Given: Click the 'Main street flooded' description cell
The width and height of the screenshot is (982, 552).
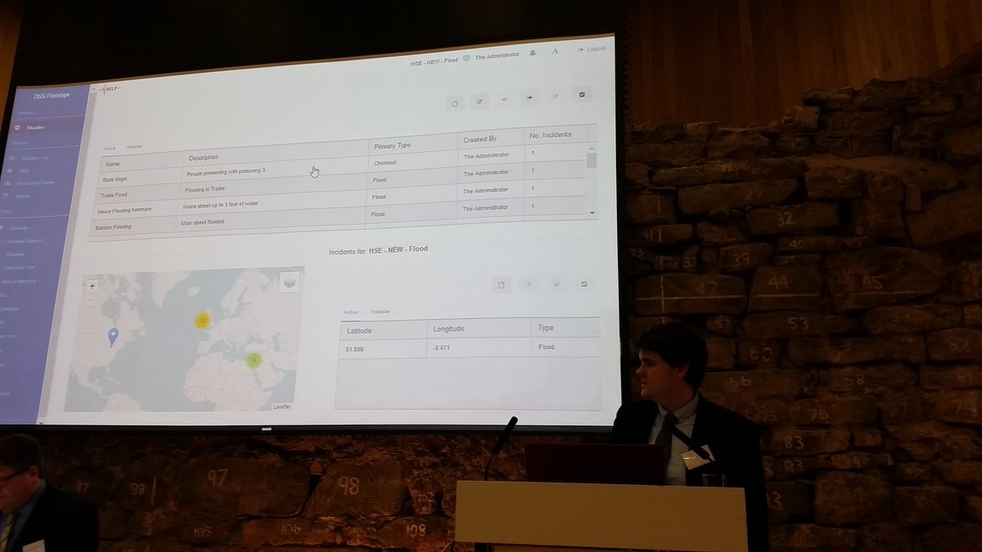Looking at the screenshot, I should (x=204, y=222).
